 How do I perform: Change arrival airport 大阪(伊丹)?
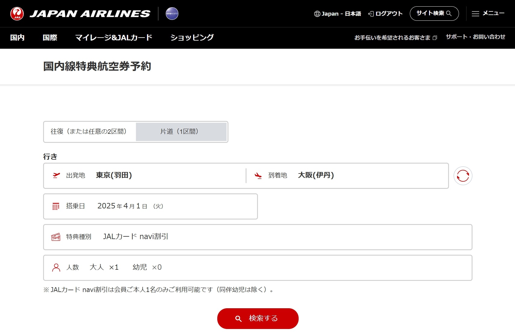pos(347,176)
